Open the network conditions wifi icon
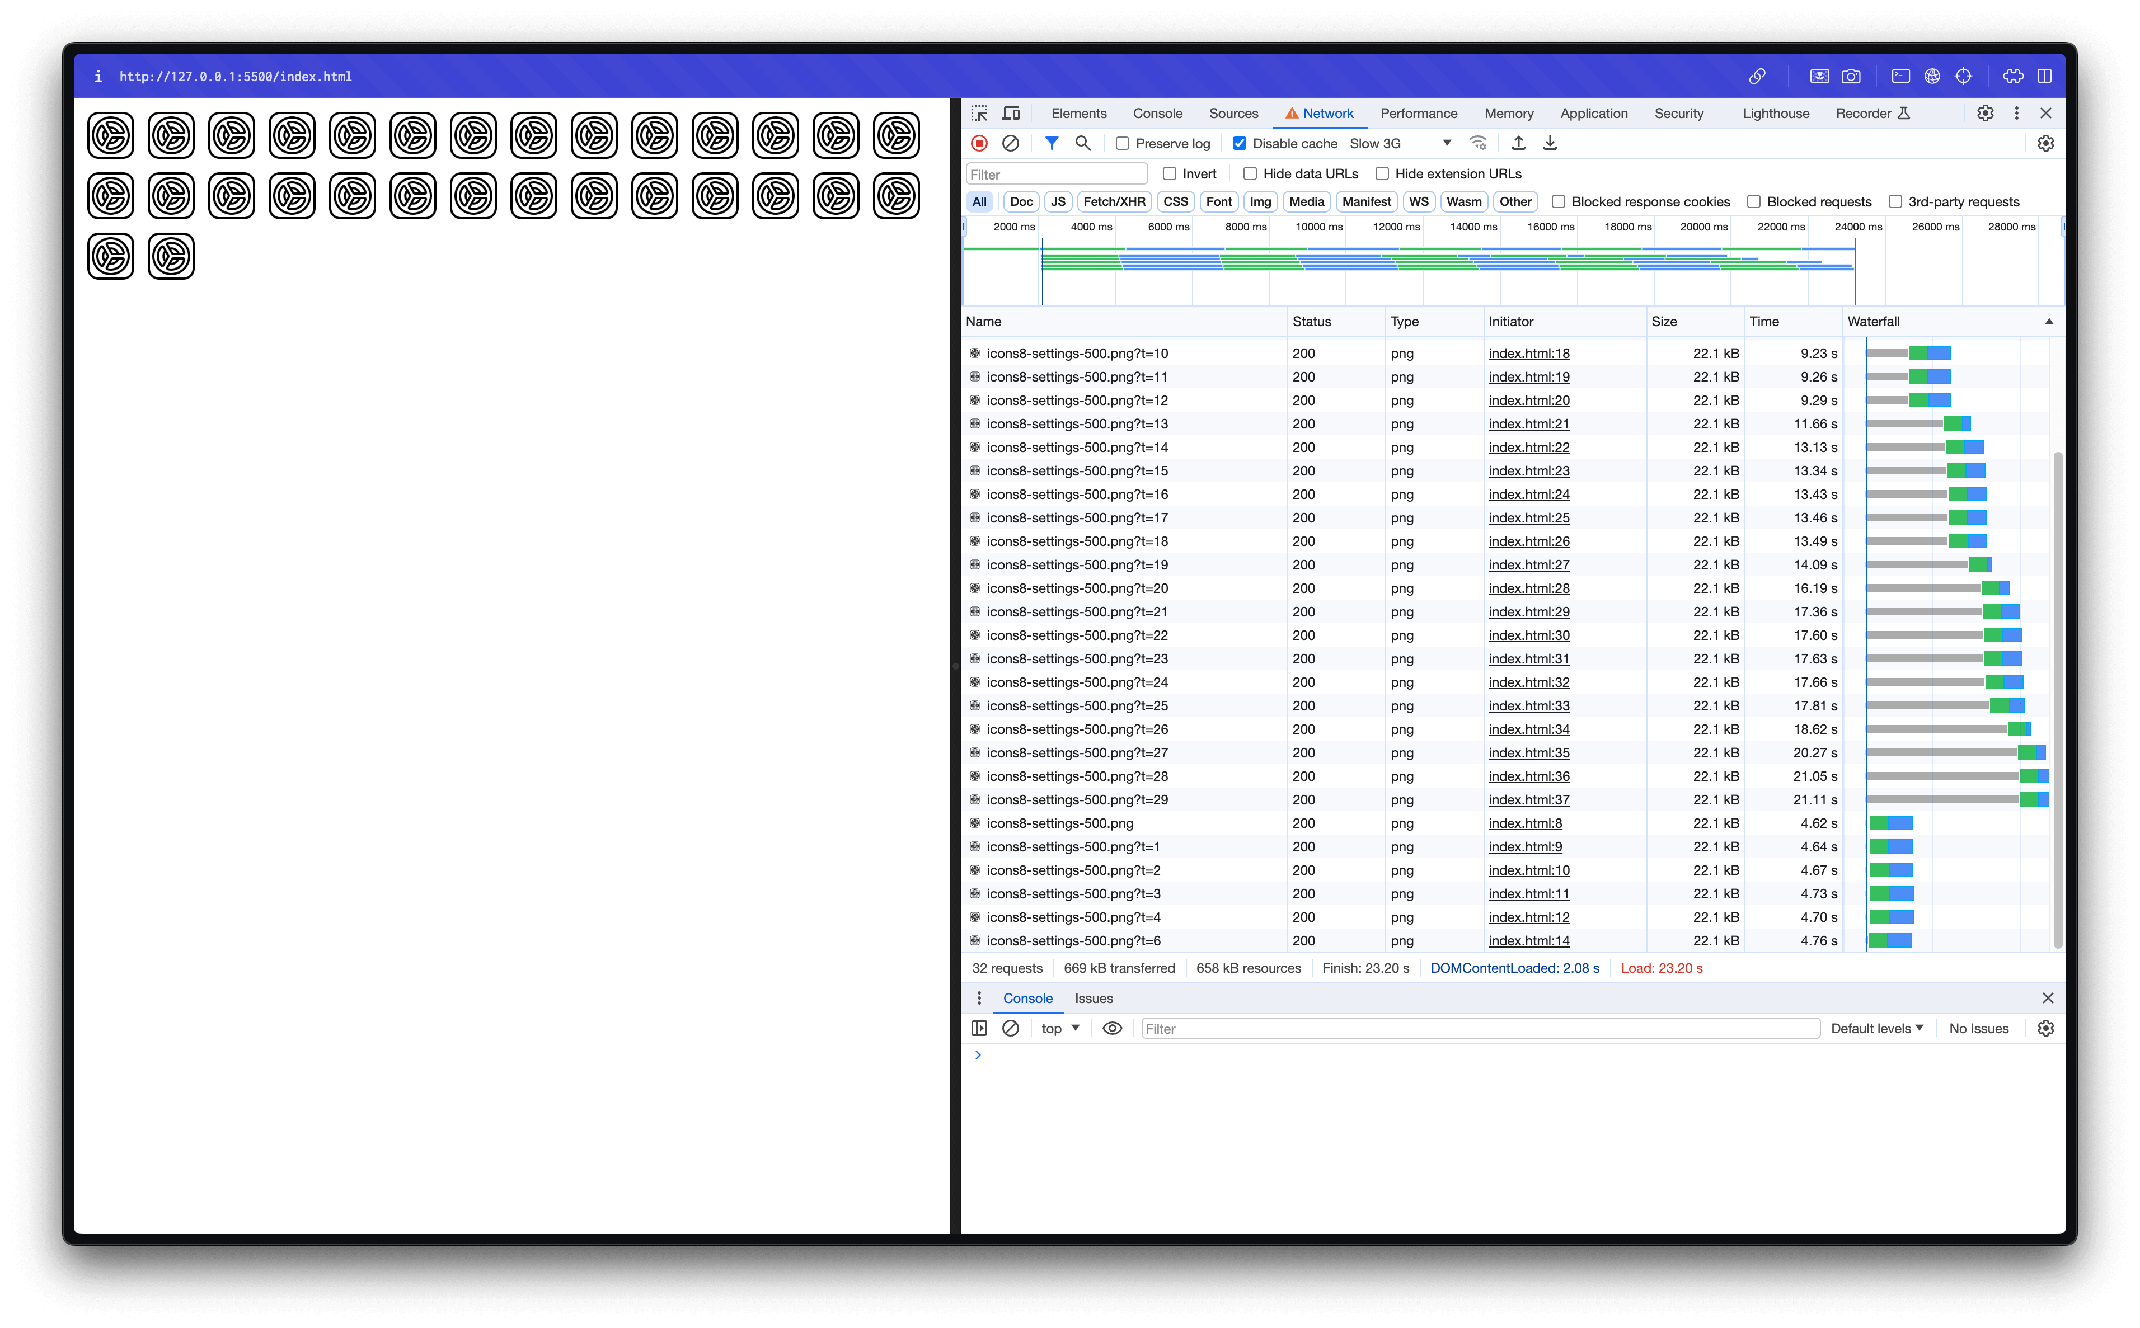The height and width of the screenshot is (1328, 2140). pyautogui.click(x=1479, y=143)
